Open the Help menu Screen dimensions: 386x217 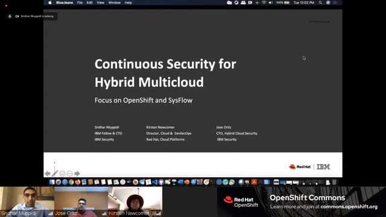pos(128,2)
